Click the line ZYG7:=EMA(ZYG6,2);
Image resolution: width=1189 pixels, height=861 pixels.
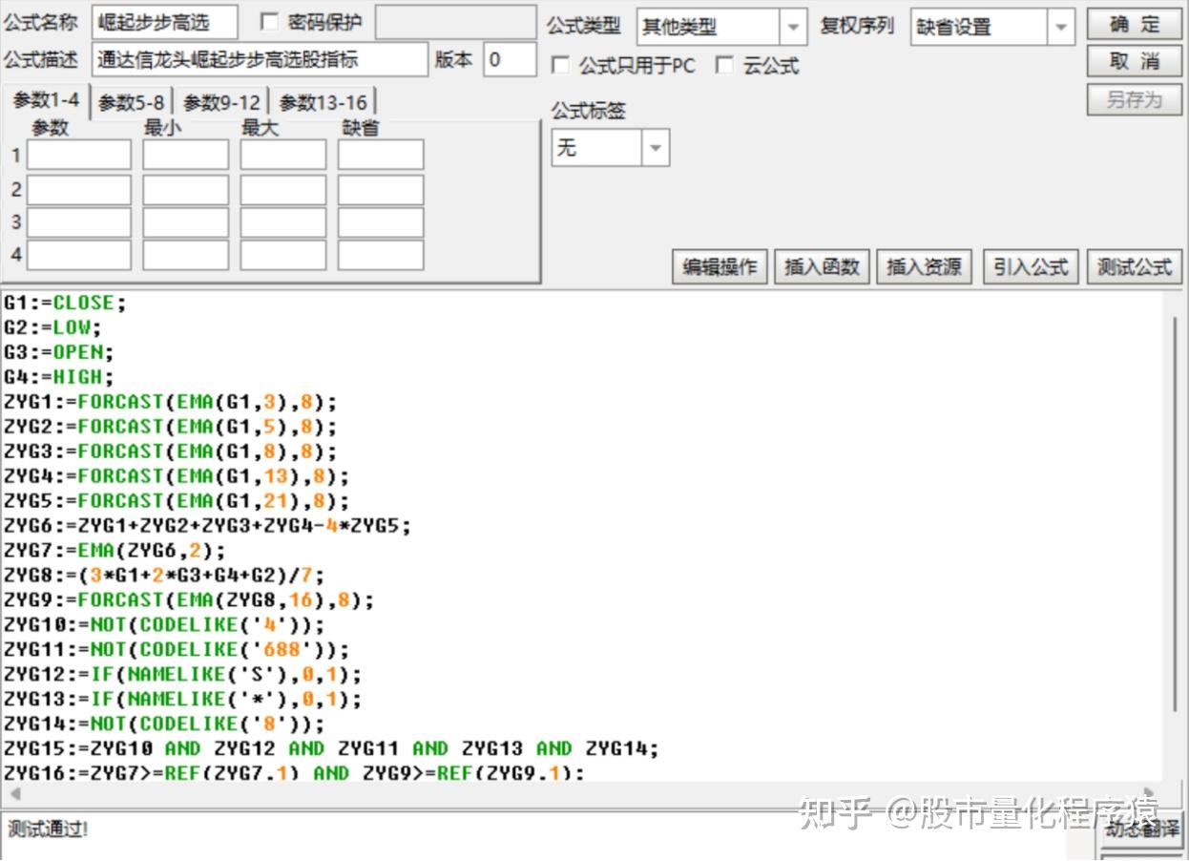pyautogui.click(x=115, y=551)
